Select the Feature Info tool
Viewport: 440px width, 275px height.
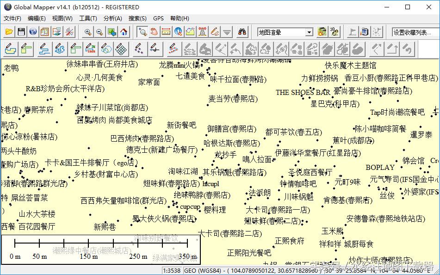[178, 32]
